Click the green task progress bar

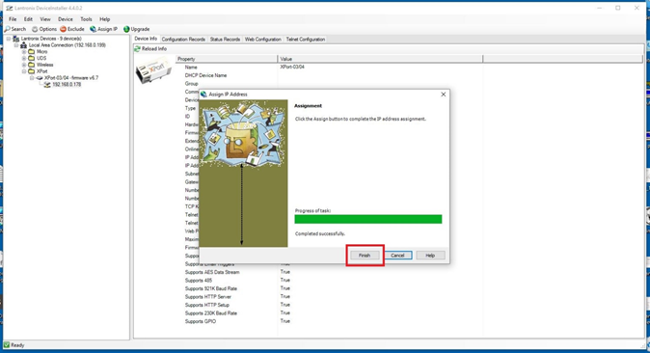(x=368, y=219)
